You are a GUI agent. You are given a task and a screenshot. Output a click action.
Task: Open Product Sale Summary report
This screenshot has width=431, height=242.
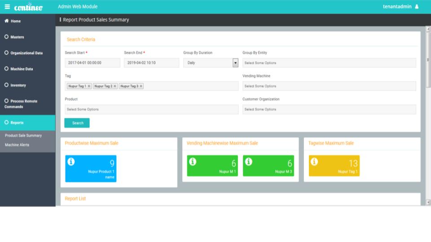pos(23,135)
